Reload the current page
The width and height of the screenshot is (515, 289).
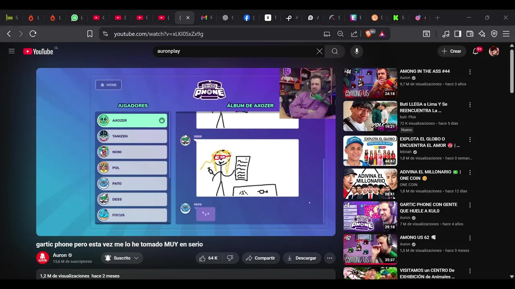click(x=33, y=34)
